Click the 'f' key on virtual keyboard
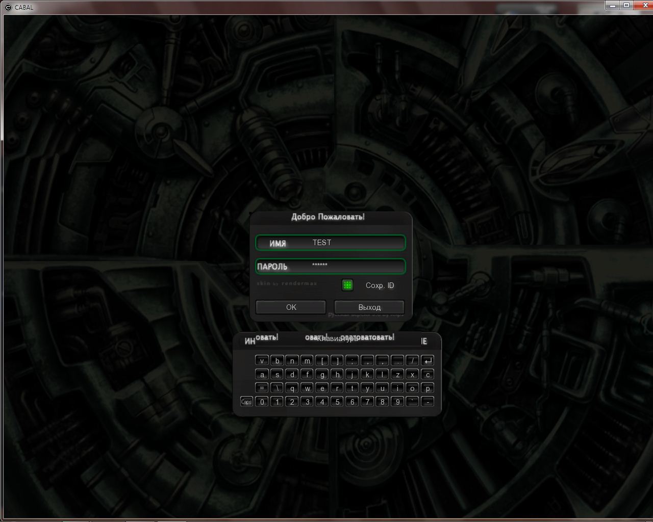 pyautogui.click(x=307, y=374)
